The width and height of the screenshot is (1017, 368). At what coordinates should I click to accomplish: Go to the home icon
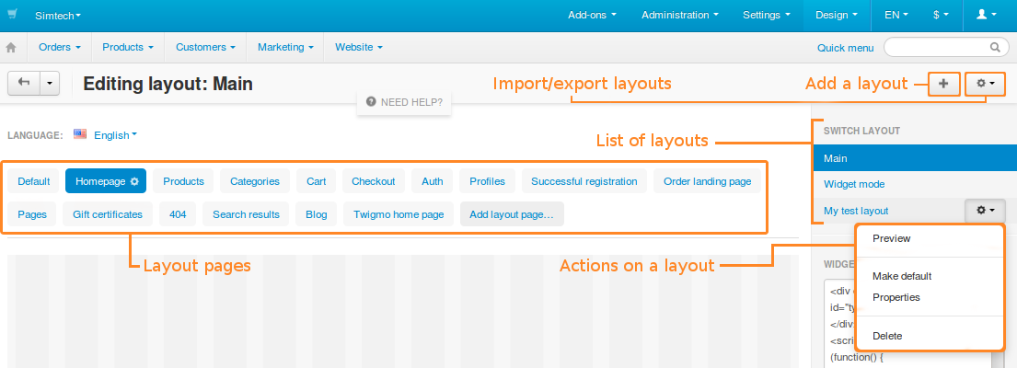click(x=11, y=47)
